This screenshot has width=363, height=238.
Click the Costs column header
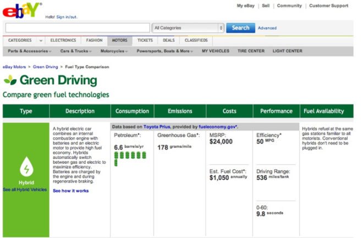click(229, 111)
